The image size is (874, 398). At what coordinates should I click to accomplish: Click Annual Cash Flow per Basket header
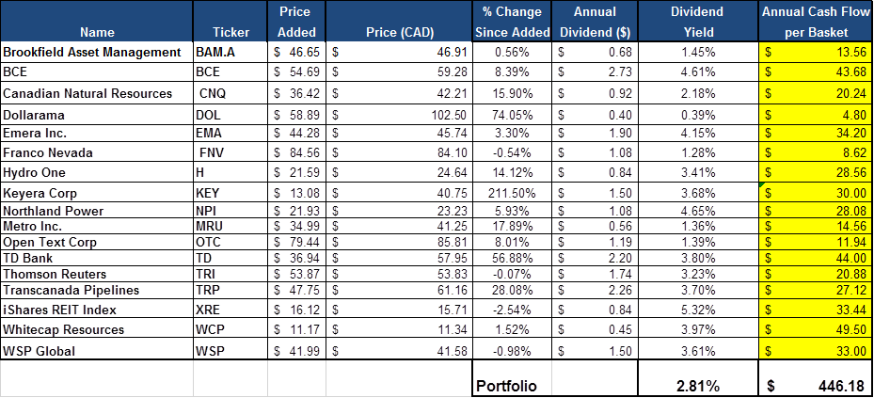pos(816,22)
